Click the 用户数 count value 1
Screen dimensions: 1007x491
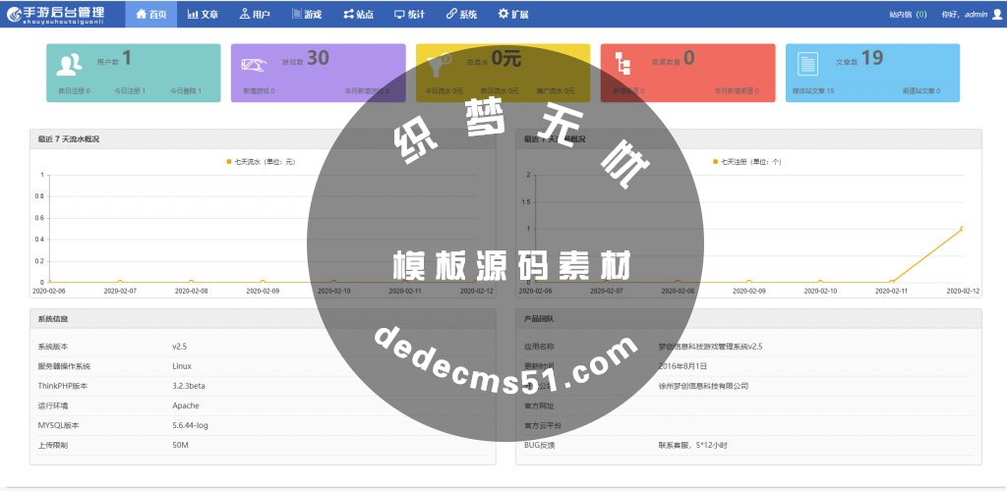(x=127, y=58)
